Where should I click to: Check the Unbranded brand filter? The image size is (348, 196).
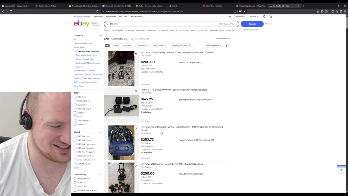coord(75,101)
